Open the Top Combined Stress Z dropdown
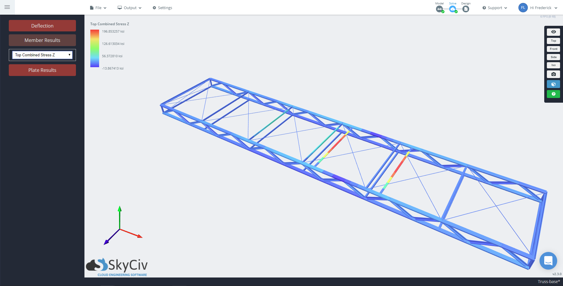Viewport: 563px width, 286px height. 42,55
